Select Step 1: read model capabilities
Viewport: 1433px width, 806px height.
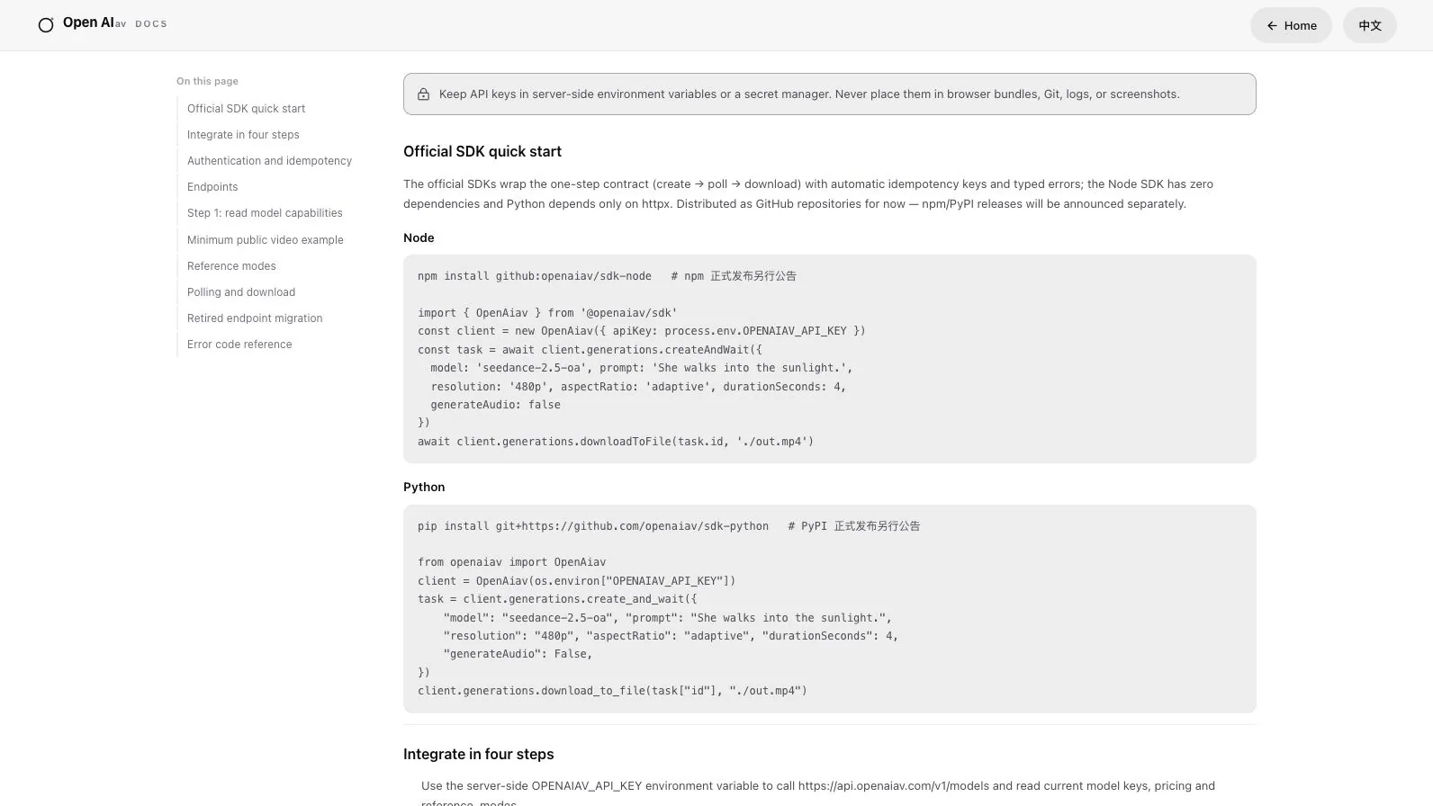[265, 213]
